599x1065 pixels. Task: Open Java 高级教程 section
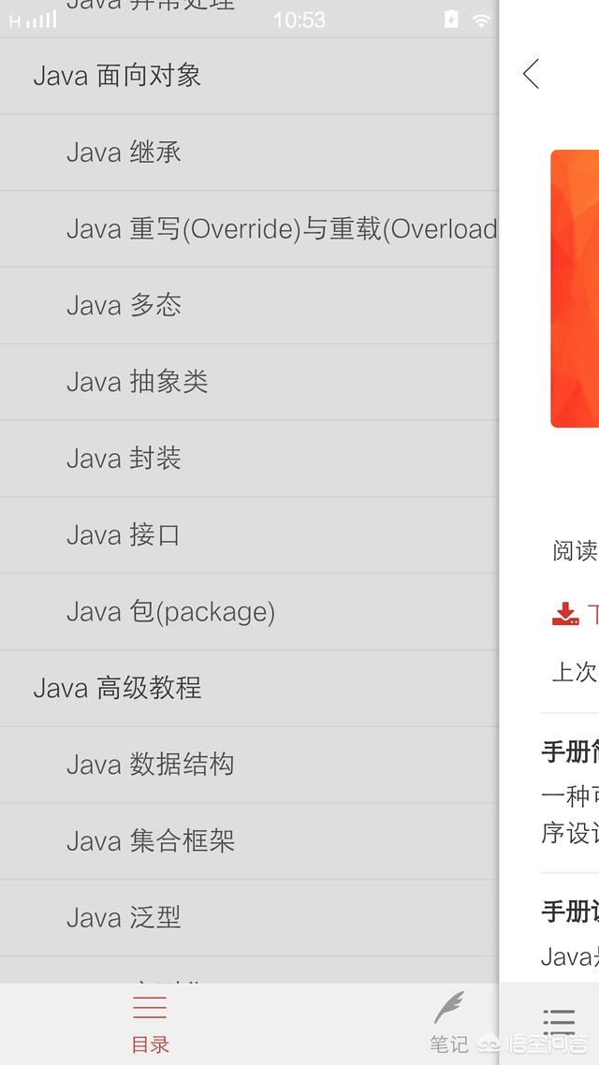(x=249, y=688)
